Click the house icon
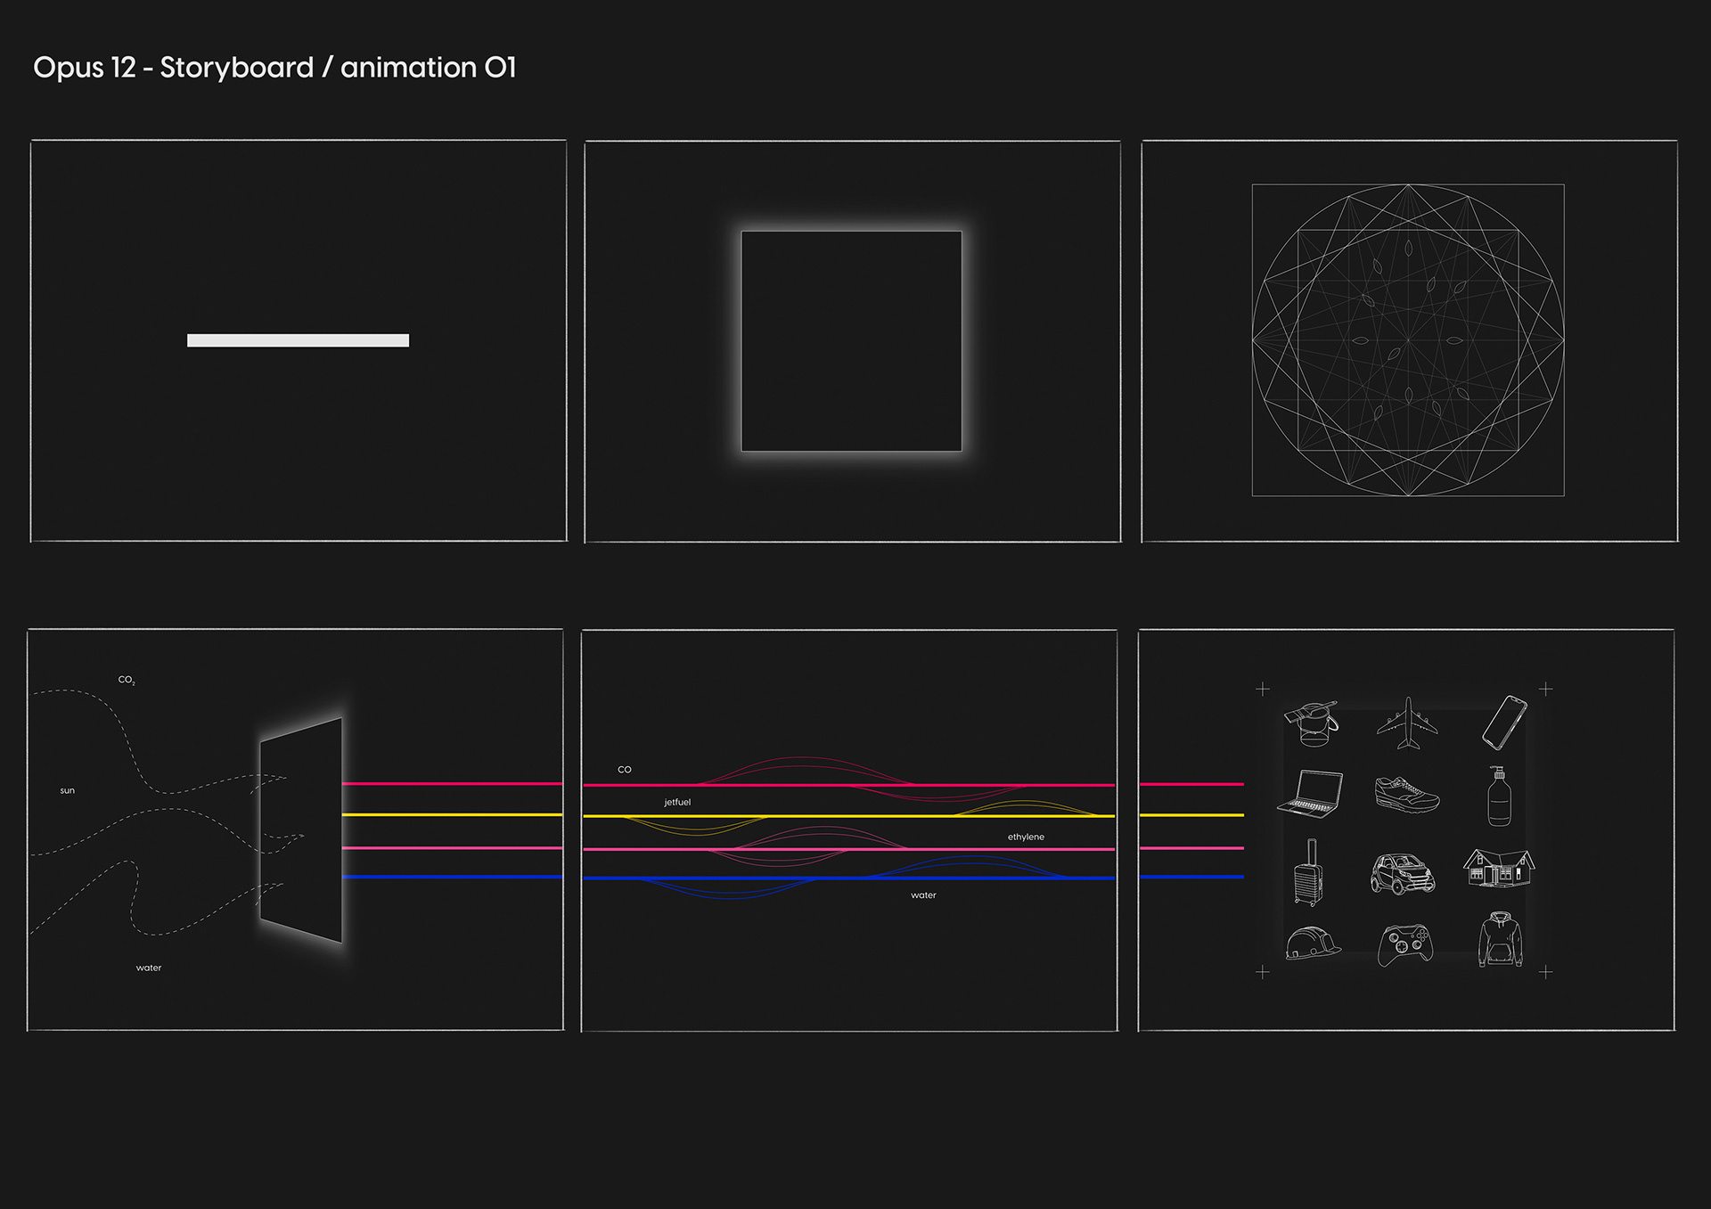This screenshot has width=1711, height=1209. pos(1499,868)
